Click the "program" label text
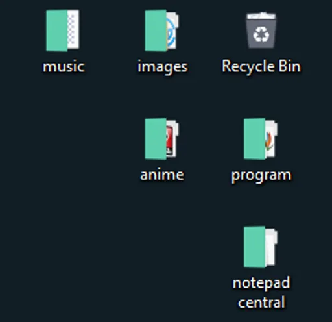332x322 pixels. pos(261,176)
